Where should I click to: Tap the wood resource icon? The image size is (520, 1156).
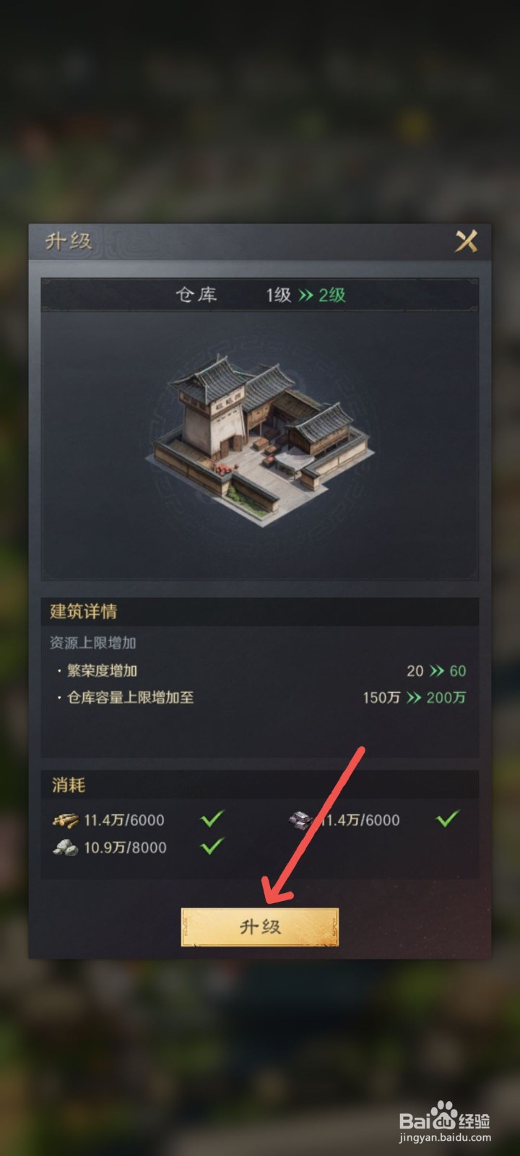65,820
